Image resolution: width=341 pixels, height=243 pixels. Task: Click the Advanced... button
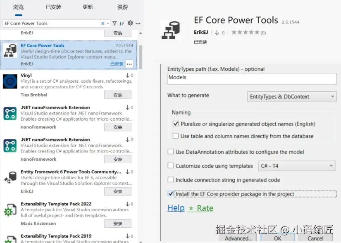point(238,238)
